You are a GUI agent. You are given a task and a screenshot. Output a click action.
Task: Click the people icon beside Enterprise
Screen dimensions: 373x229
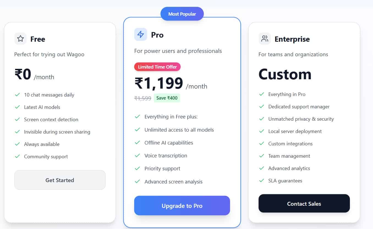tap(264, 39)
